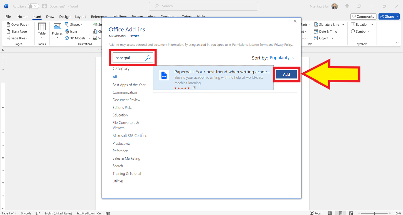Screen dimensions: 403x215
Task: Switch to the Design tab
Action: (65, 17)
